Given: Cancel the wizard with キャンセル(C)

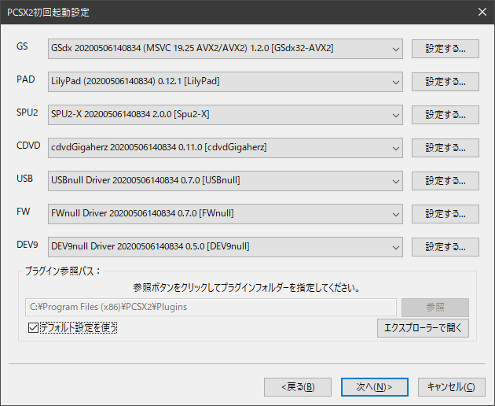Looking at the screenshot, I should 452,387.
